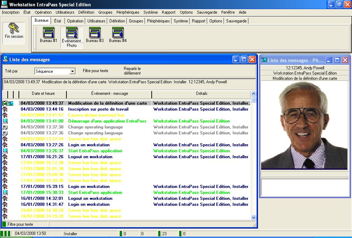Click the icon on the 16/01/2008 14:31:47 Login row

(5, 204)
